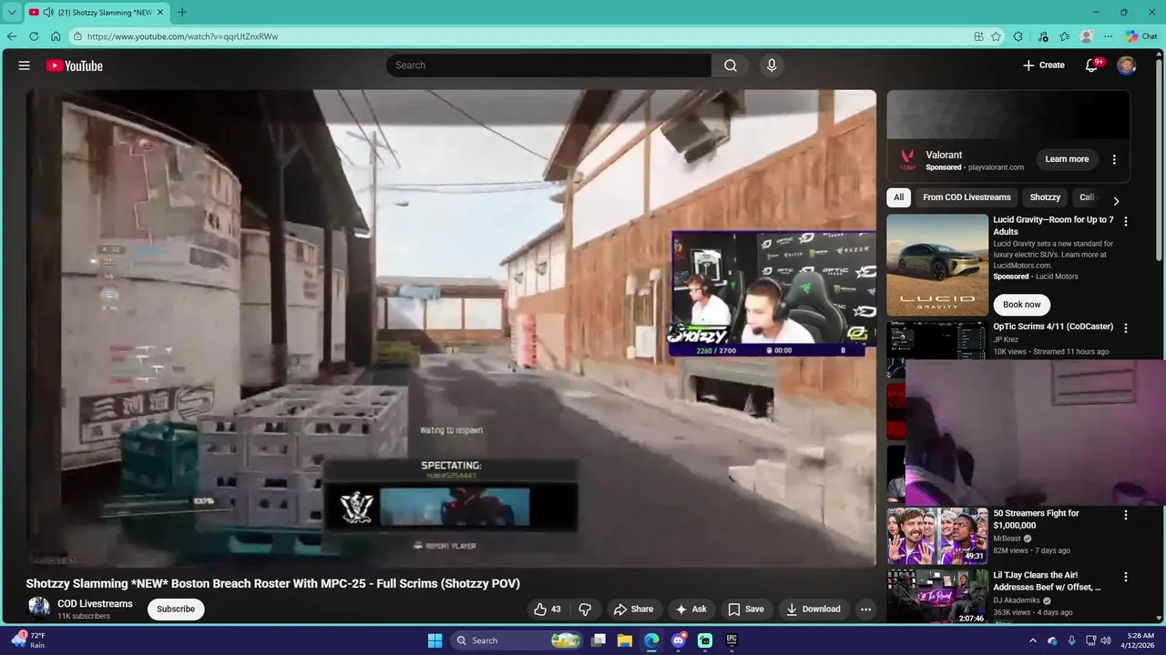Viewport: 1166px width, 655px height.
Task: Click the browser address bar URL
Action: (182, 36)
